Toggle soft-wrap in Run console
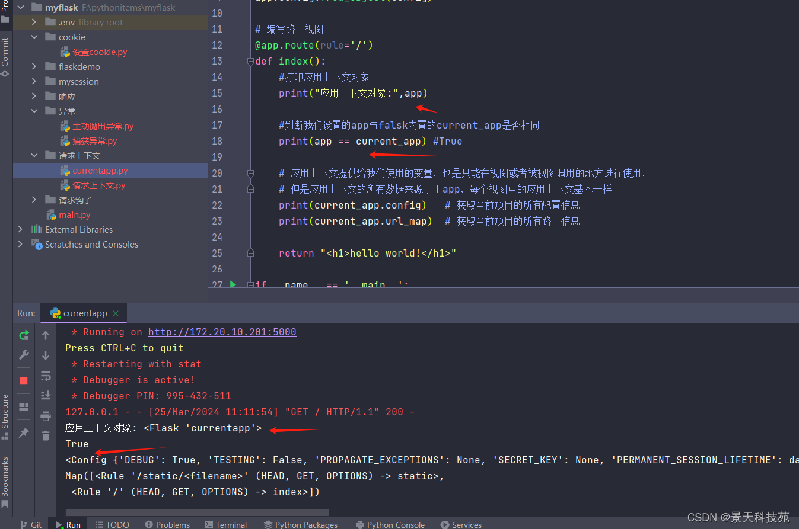This screenshot has height=529, width=799. click(46, 376)
